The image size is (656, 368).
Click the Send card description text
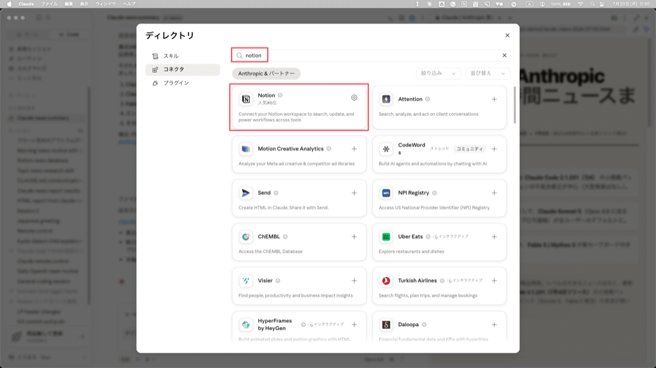[283, 208]
